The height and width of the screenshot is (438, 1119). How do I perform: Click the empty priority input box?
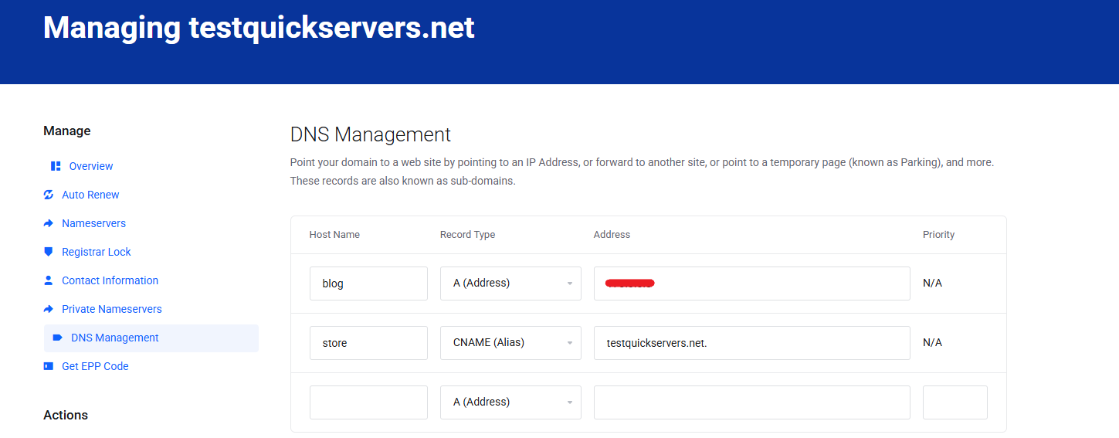(955, 402)
